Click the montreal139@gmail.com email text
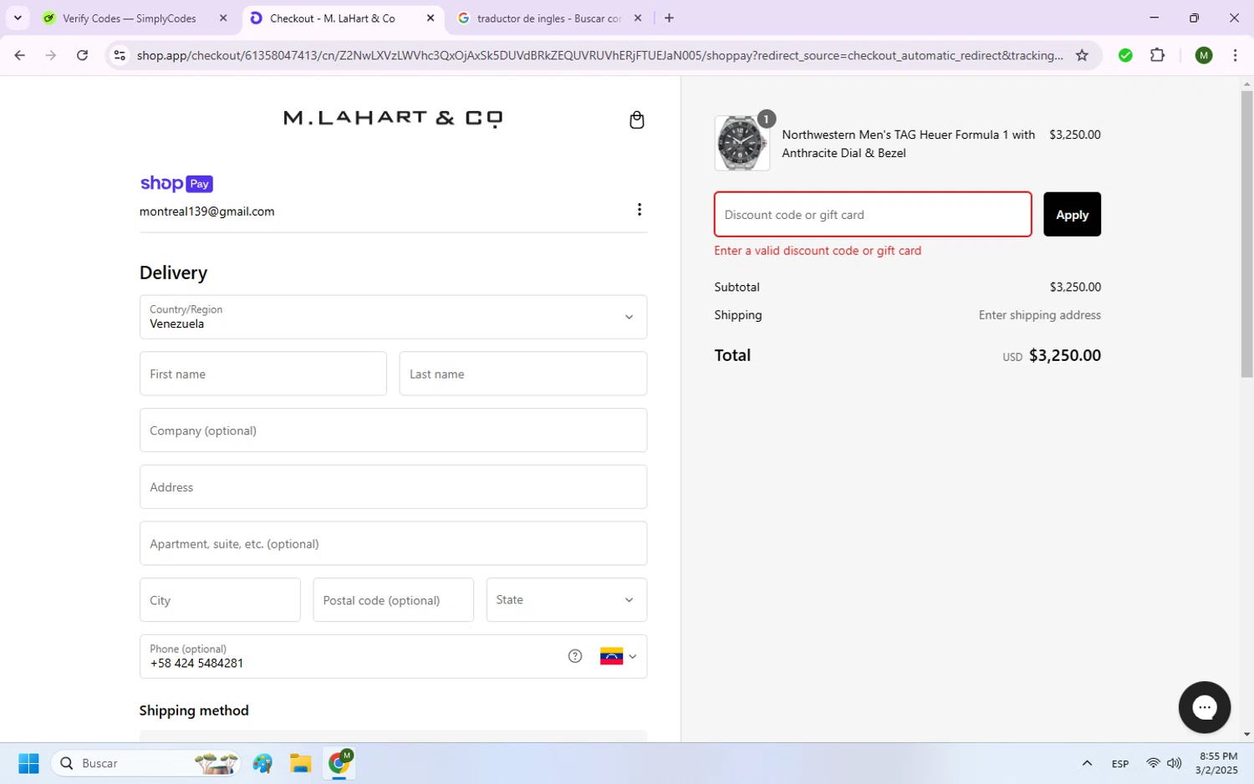This screenshot has width=1254, height=784. [x=206, y=211]
